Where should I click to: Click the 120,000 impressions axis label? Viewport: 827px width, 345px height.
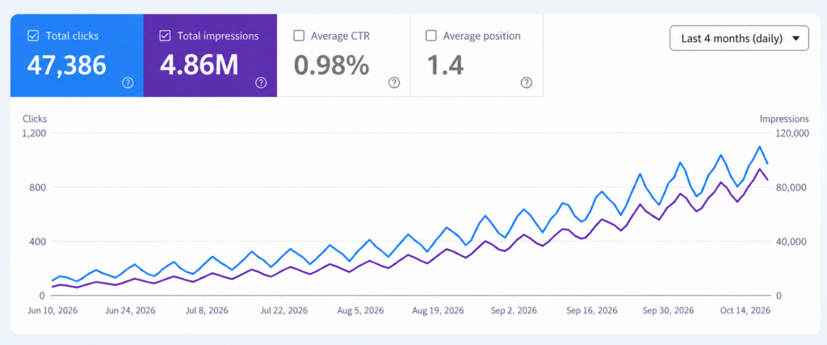click(793, 133)
